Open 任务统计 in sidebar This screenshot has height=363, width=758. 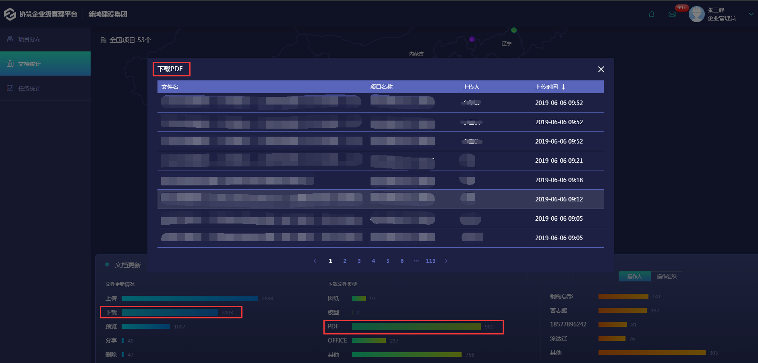click(x=29, y=88)
